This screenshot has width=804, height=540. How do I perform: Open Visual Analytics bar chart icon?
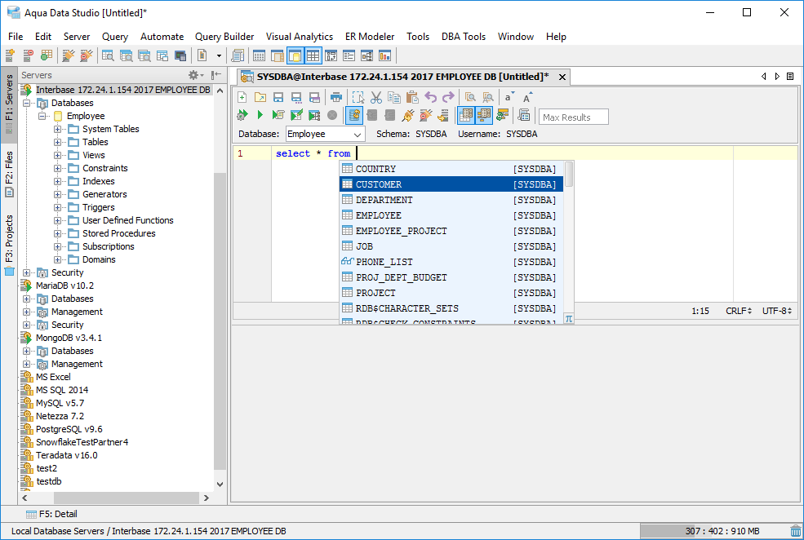pos(384,55)
